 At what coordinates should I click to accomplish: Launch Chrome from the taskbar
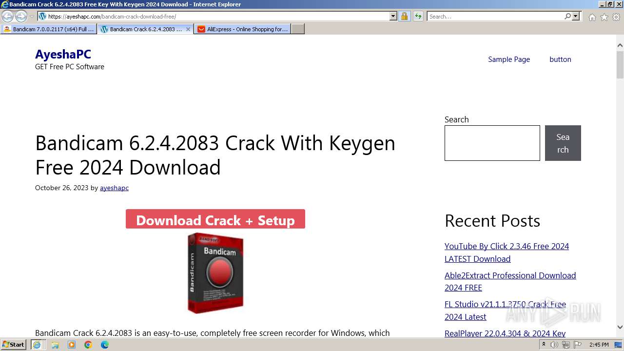coord(88,345)
